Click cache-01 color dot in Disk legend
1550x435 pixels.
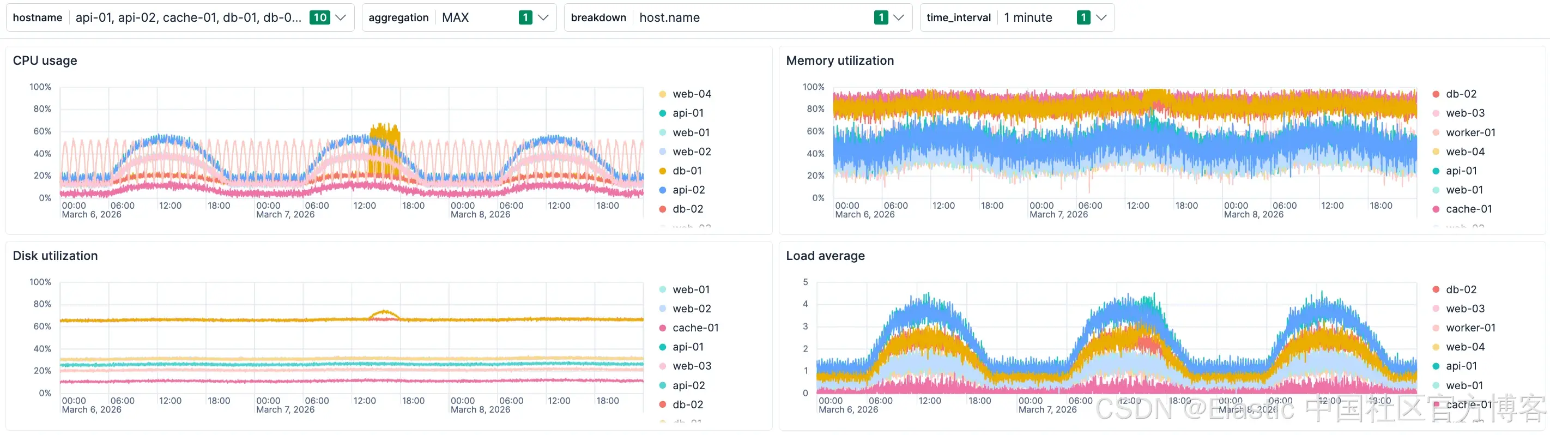[x=663, y=328]
